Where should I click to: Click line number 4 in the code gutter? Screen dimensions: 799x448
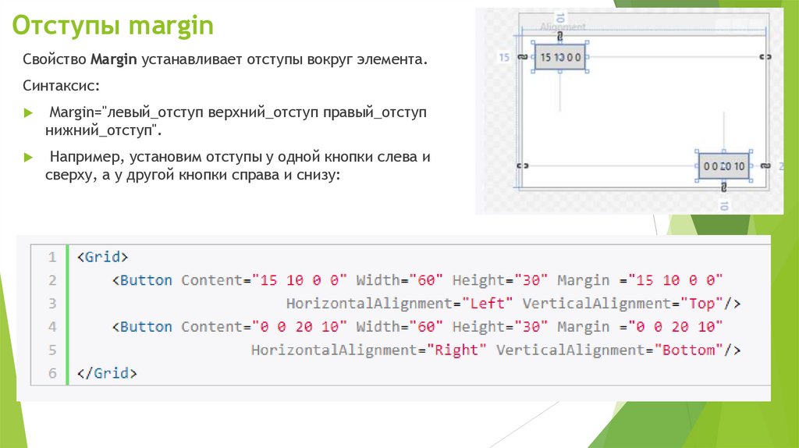click(x=52, y=327)
